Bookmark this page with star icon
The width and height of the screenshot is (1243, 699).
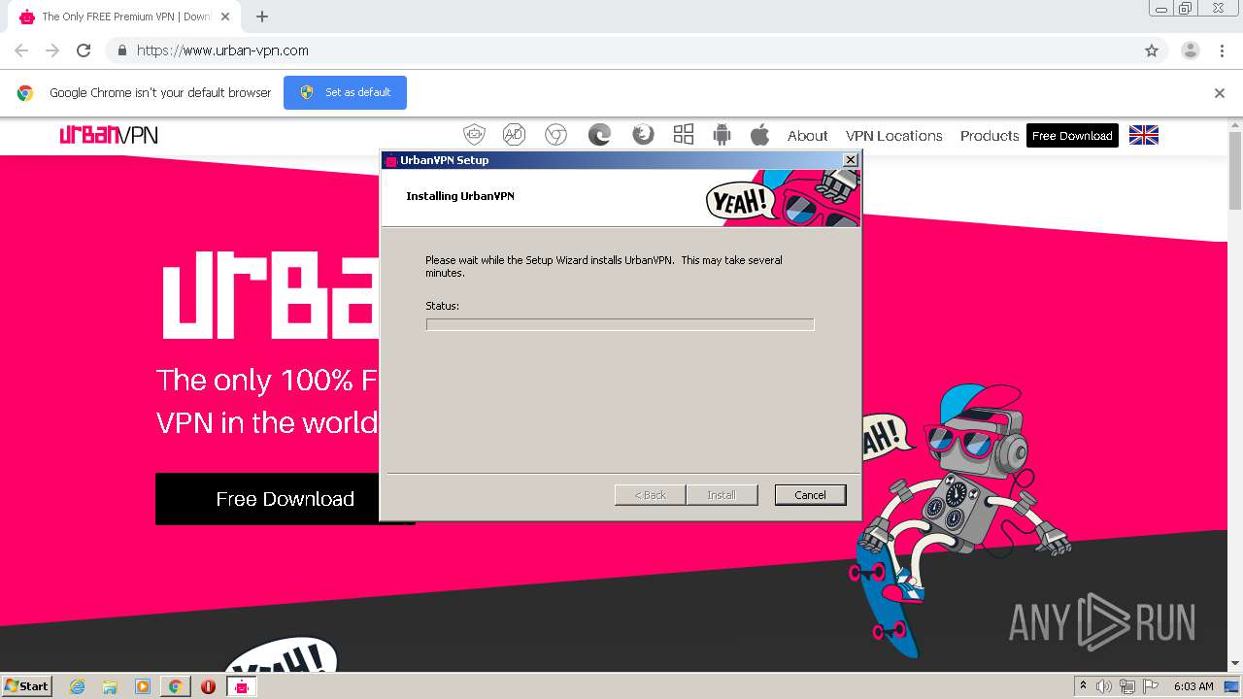tap(1152, 50)
